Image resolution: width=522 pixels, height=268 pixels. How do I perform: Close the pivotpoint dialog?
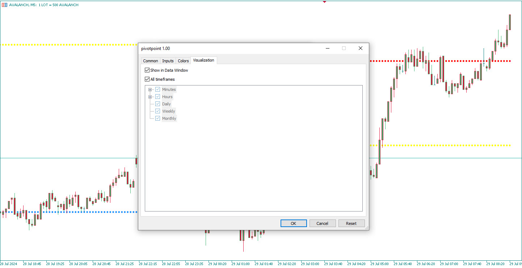[360, 48]
